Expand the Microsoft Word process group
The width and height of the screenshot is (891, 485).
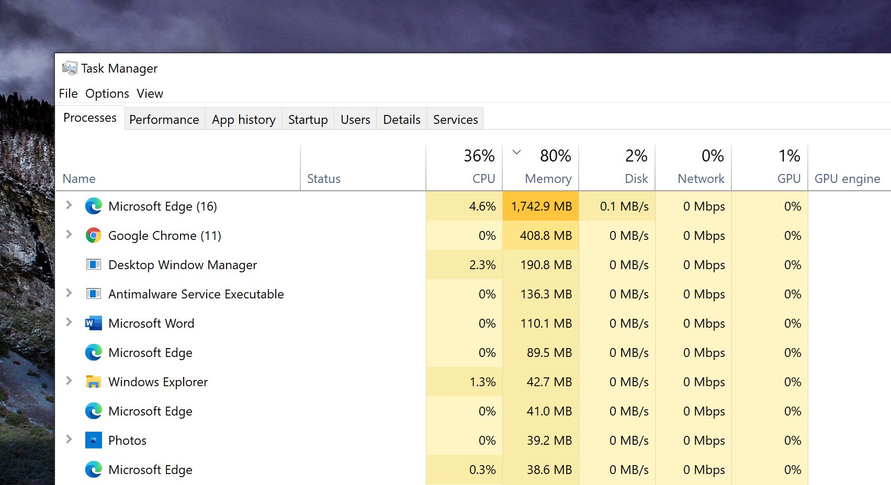[69, 322]
